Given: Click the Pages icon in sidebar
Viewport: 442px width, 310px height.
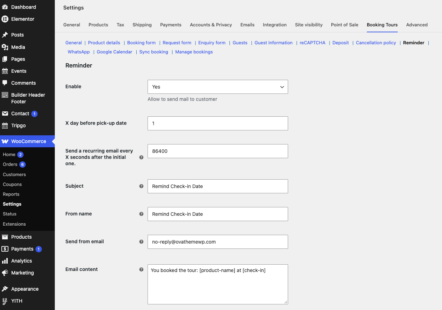Looking at the screenshot, I should tap(5, 59).
